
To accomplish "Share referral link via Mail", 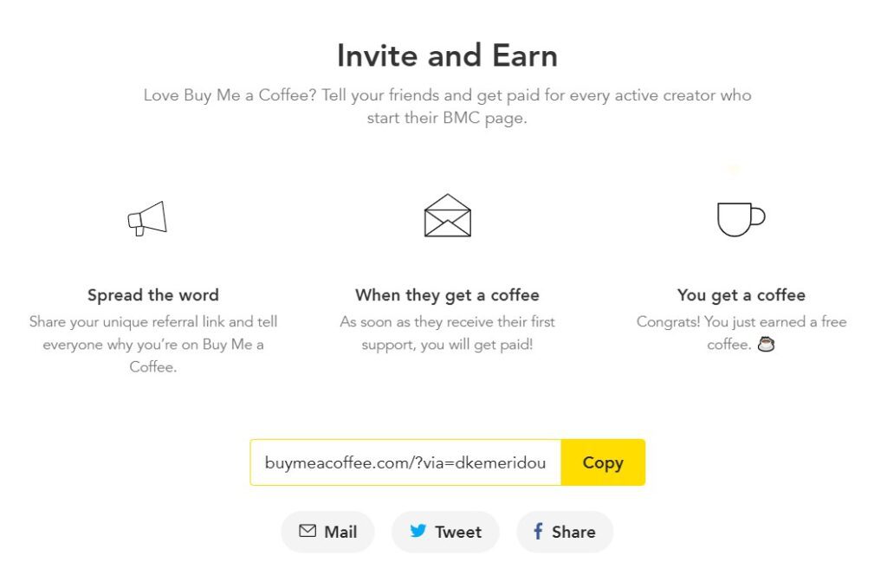I will (327, 532).
